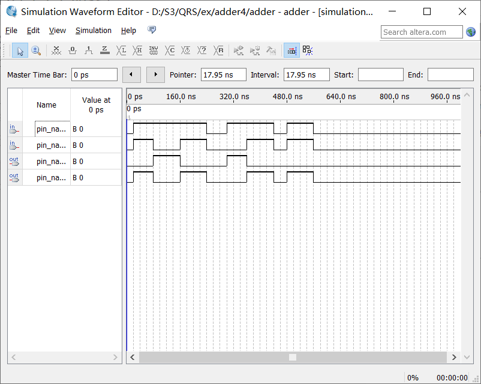Click name panel scrollbar left arrow
This screenshot has height=384, width=481.
click(x=14, y=357)
